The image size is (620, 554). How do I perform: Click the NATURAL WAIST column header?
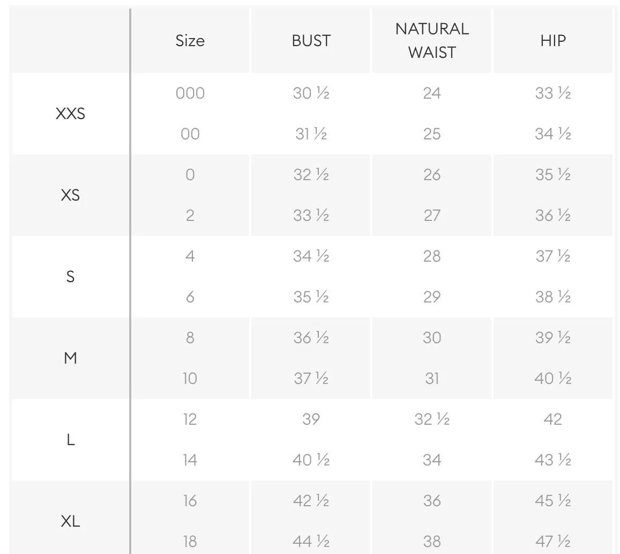point(432,41)
